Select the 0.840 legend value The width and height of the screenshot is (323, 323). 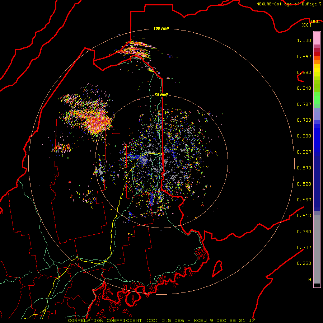coord(304,88)
